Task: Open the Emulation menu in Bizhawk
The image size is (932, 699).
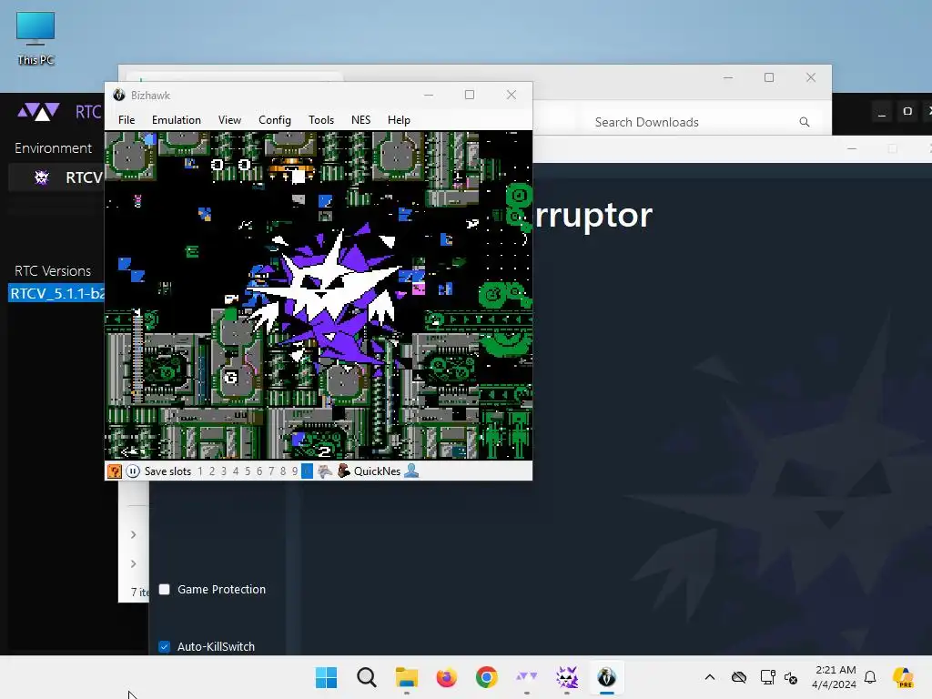Action: click(x=177, y=120)
